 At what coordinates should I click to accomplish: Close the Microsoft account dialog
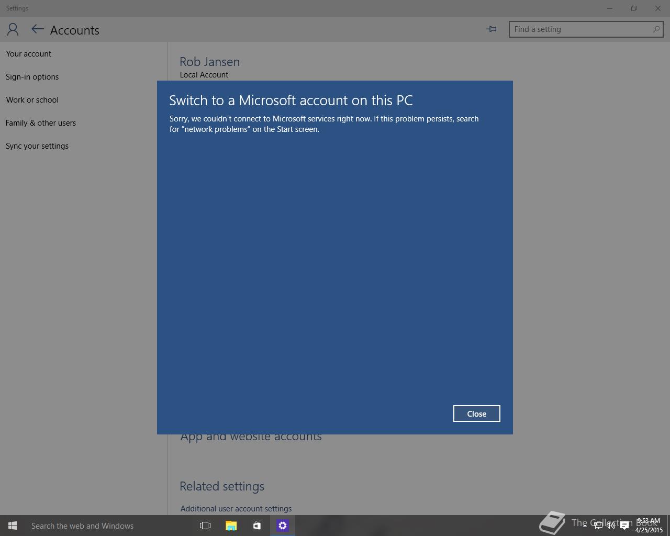[x=476, y=414]
